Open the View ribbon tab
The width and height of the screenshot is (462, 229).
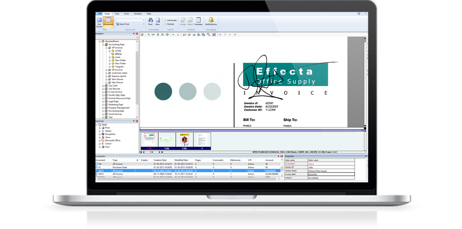tap(117, 14)
